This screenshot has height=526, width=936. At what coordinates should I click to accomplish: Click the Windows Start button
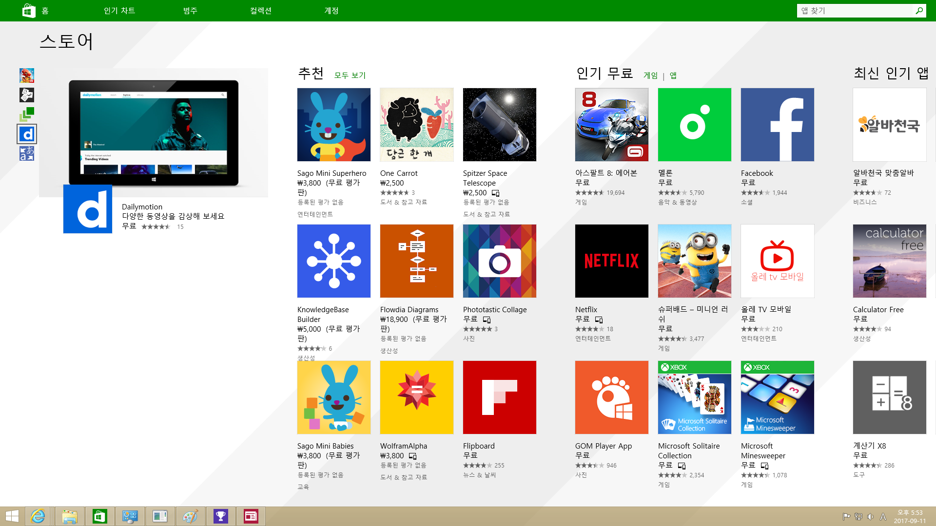12,516
